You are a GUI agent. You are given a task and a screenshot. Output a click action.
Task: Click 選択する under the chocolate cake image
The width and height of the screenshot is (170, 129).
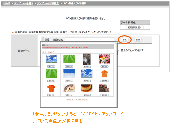coord(104,95)
